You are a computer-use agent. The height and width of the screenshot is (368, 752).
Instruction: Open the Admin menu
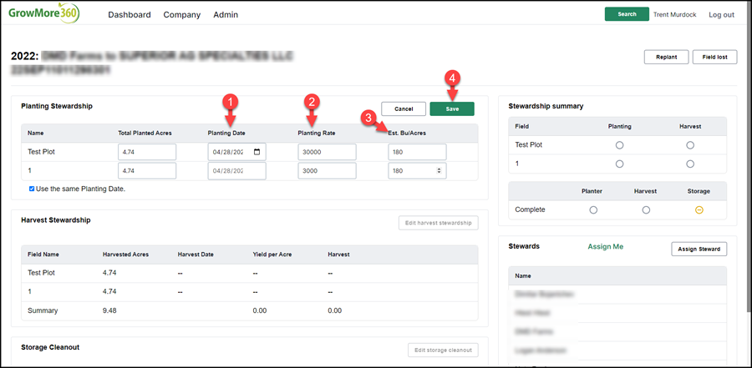click(226, 15)
